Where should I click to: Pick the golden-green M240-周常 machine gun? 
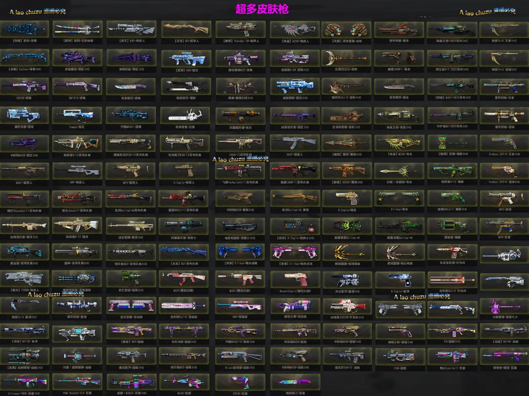pos(400,143)
